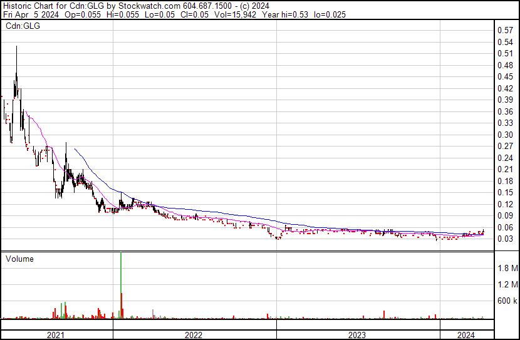This screenshot has width=520, height=340.
Task: Click the 0.15 price axis label
Action: coord(506,192)
